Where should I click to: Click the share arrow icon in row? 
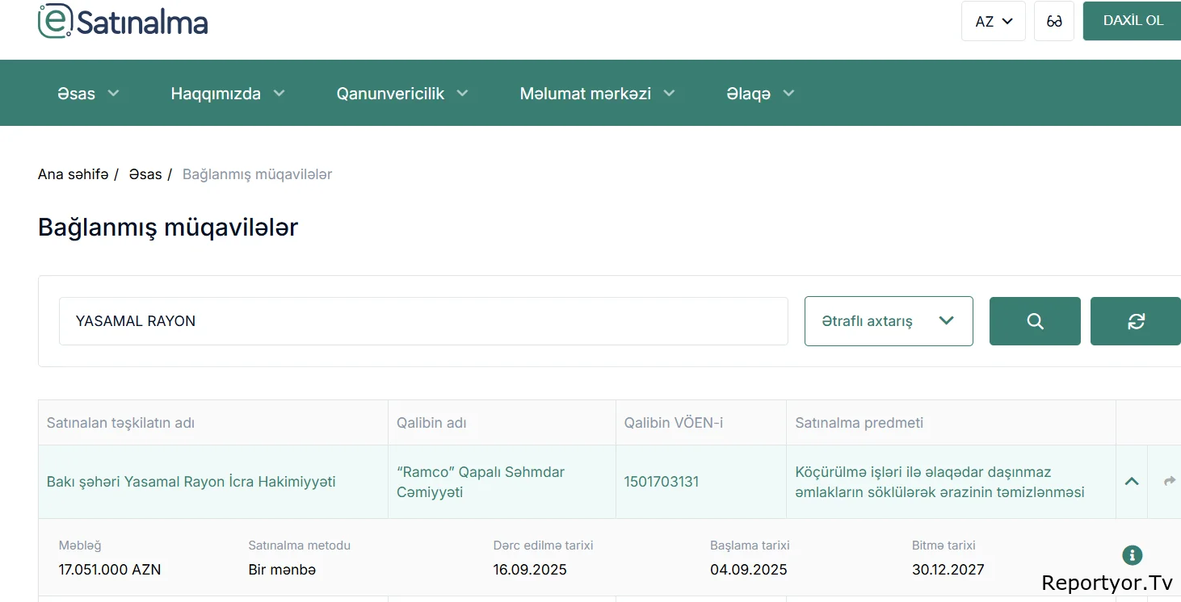tap(1169, 481)
